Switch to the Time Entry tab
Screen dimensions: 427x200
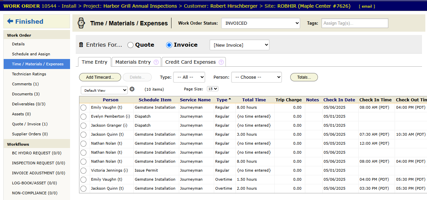coord(94,62)
